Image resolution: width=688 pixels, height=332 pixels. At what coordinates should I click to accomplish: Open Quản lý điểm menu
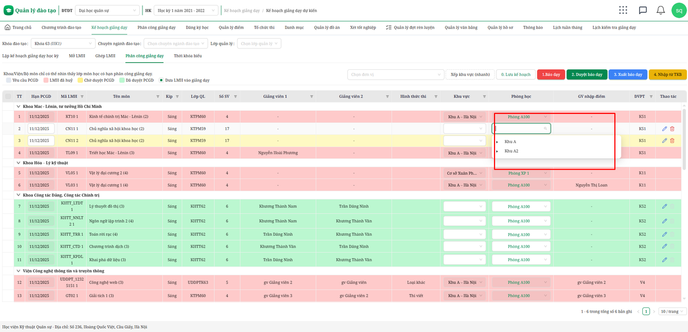tap(231, 27)
